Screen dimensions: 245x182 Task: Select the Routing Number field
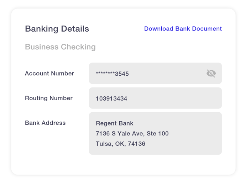point(155,98)
